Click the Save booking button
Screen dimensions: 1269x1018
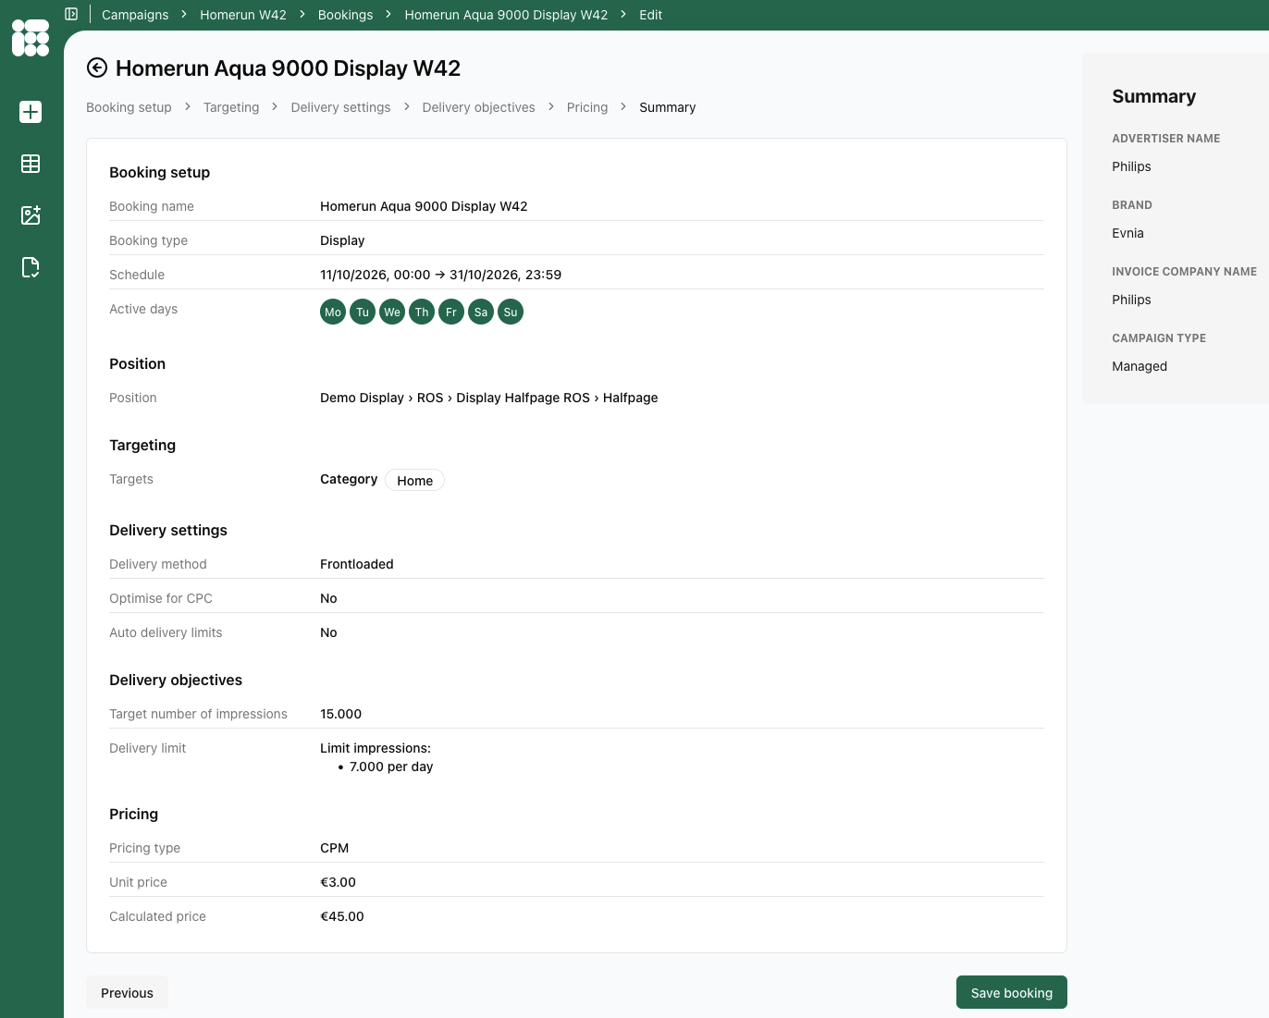1011,992
